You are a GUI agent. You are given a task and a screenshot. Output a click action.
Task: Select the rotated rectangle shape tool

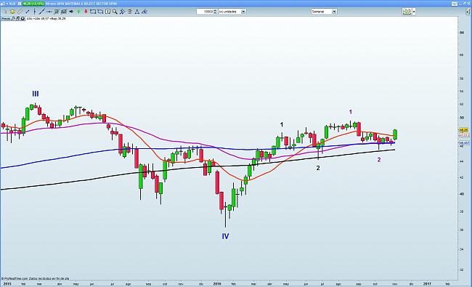100,12
